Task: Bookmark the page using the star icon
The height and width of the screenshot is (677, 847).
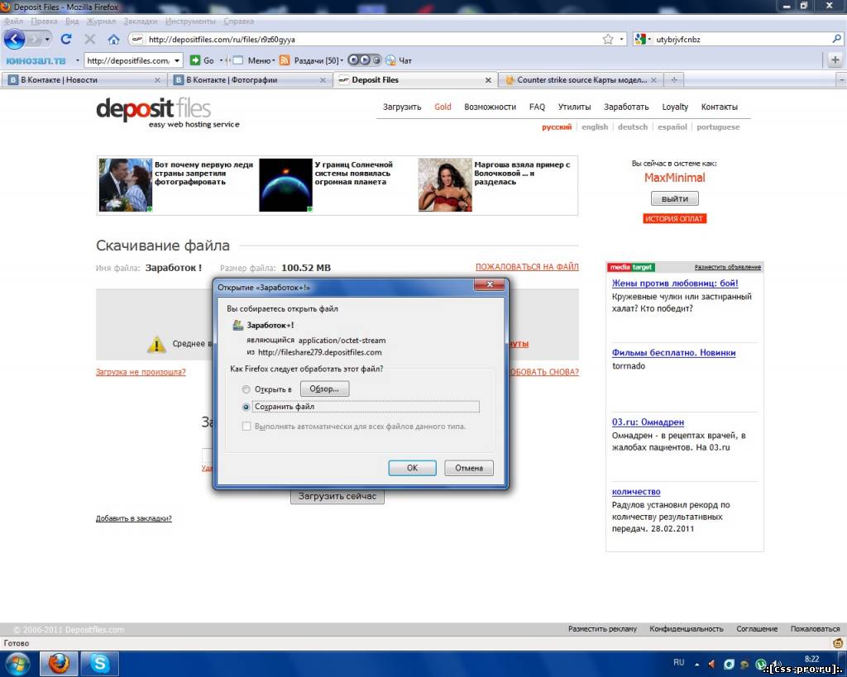Action: [x=608, y=39]
